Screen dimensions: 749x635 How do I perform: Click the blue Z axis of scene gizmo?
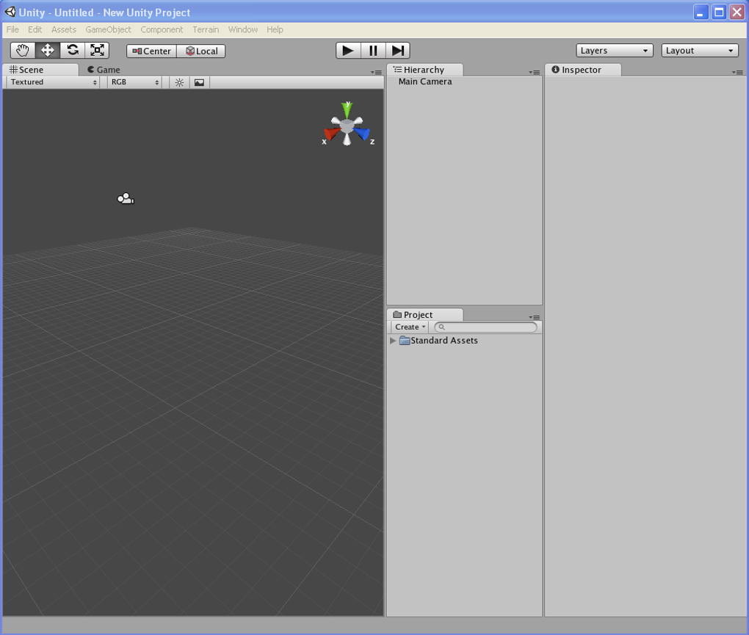[x=363, y=134]
